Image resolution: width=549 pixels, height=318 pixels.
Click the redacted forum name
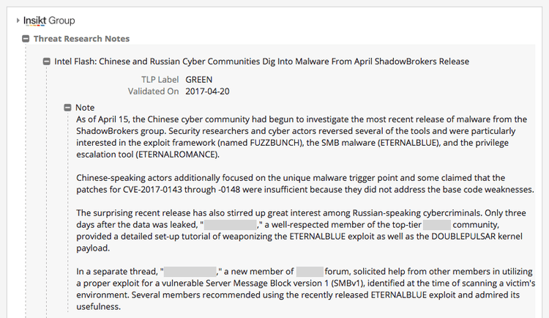pos(310,272)
